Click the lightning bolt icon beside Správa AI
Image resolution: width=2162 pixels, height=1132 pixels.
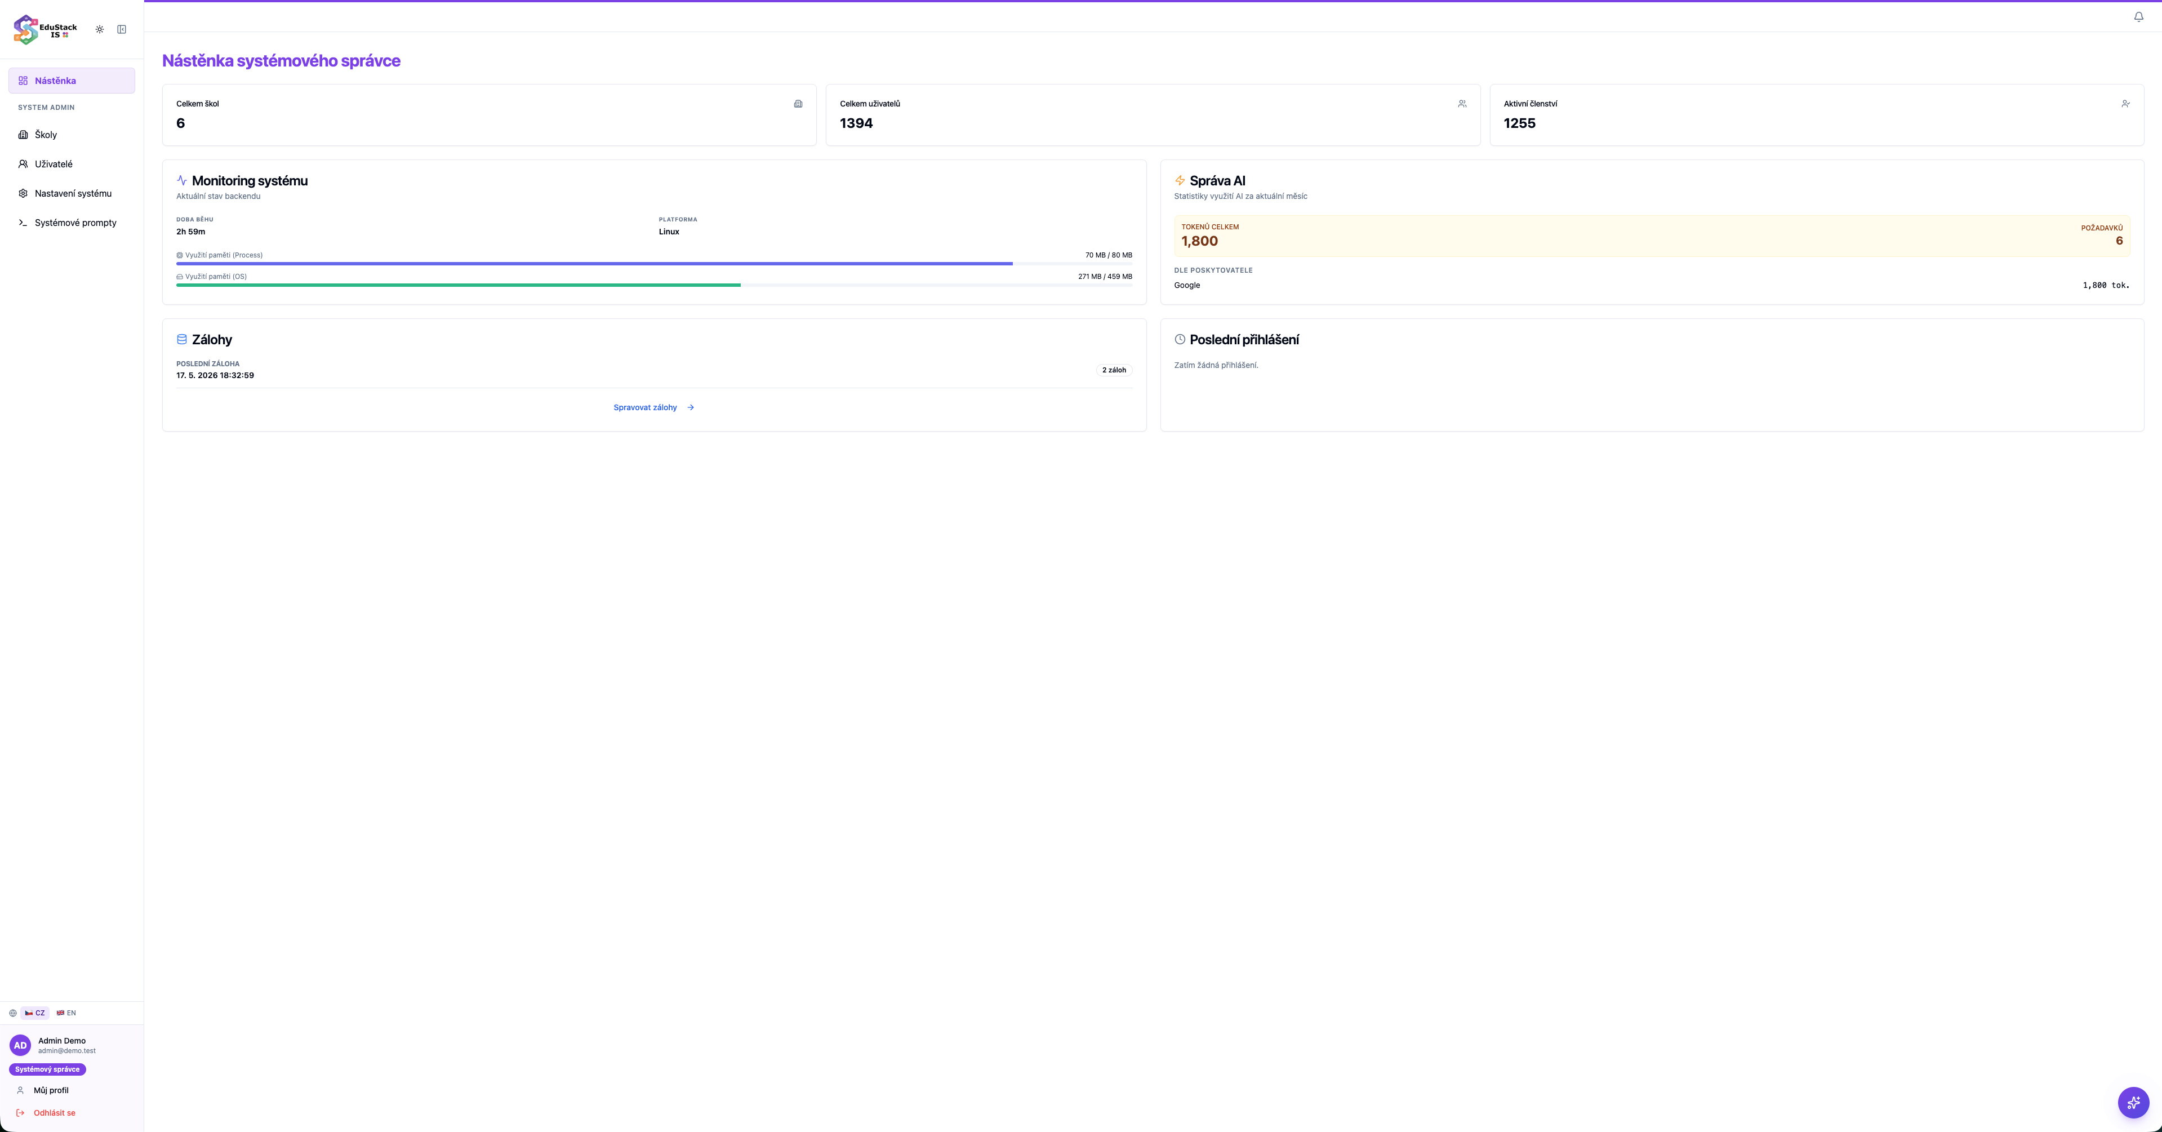pyautogui.click(x=1179, y=180)
